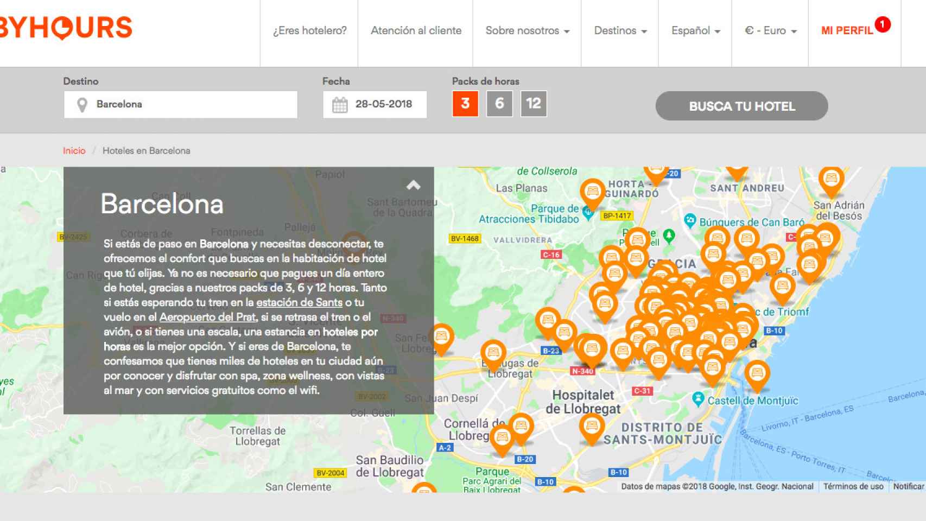The width and height of the screenshot is (926, 521).
Task: Click the calendar icon in Fecha field
Action: click(x=340, y=104)
